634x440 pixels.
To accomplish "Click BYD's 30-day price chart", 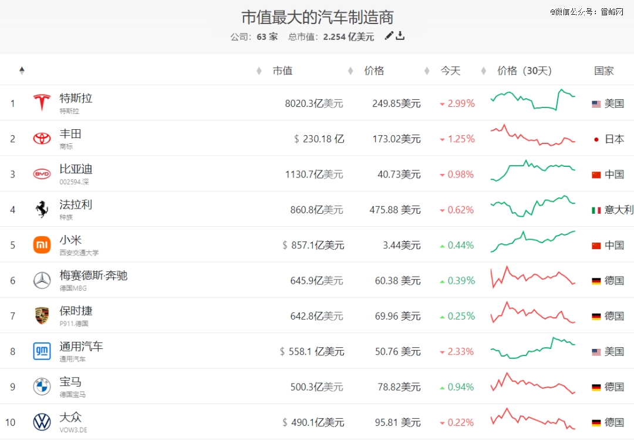I will pyautogui.click(x=533, y=171).
